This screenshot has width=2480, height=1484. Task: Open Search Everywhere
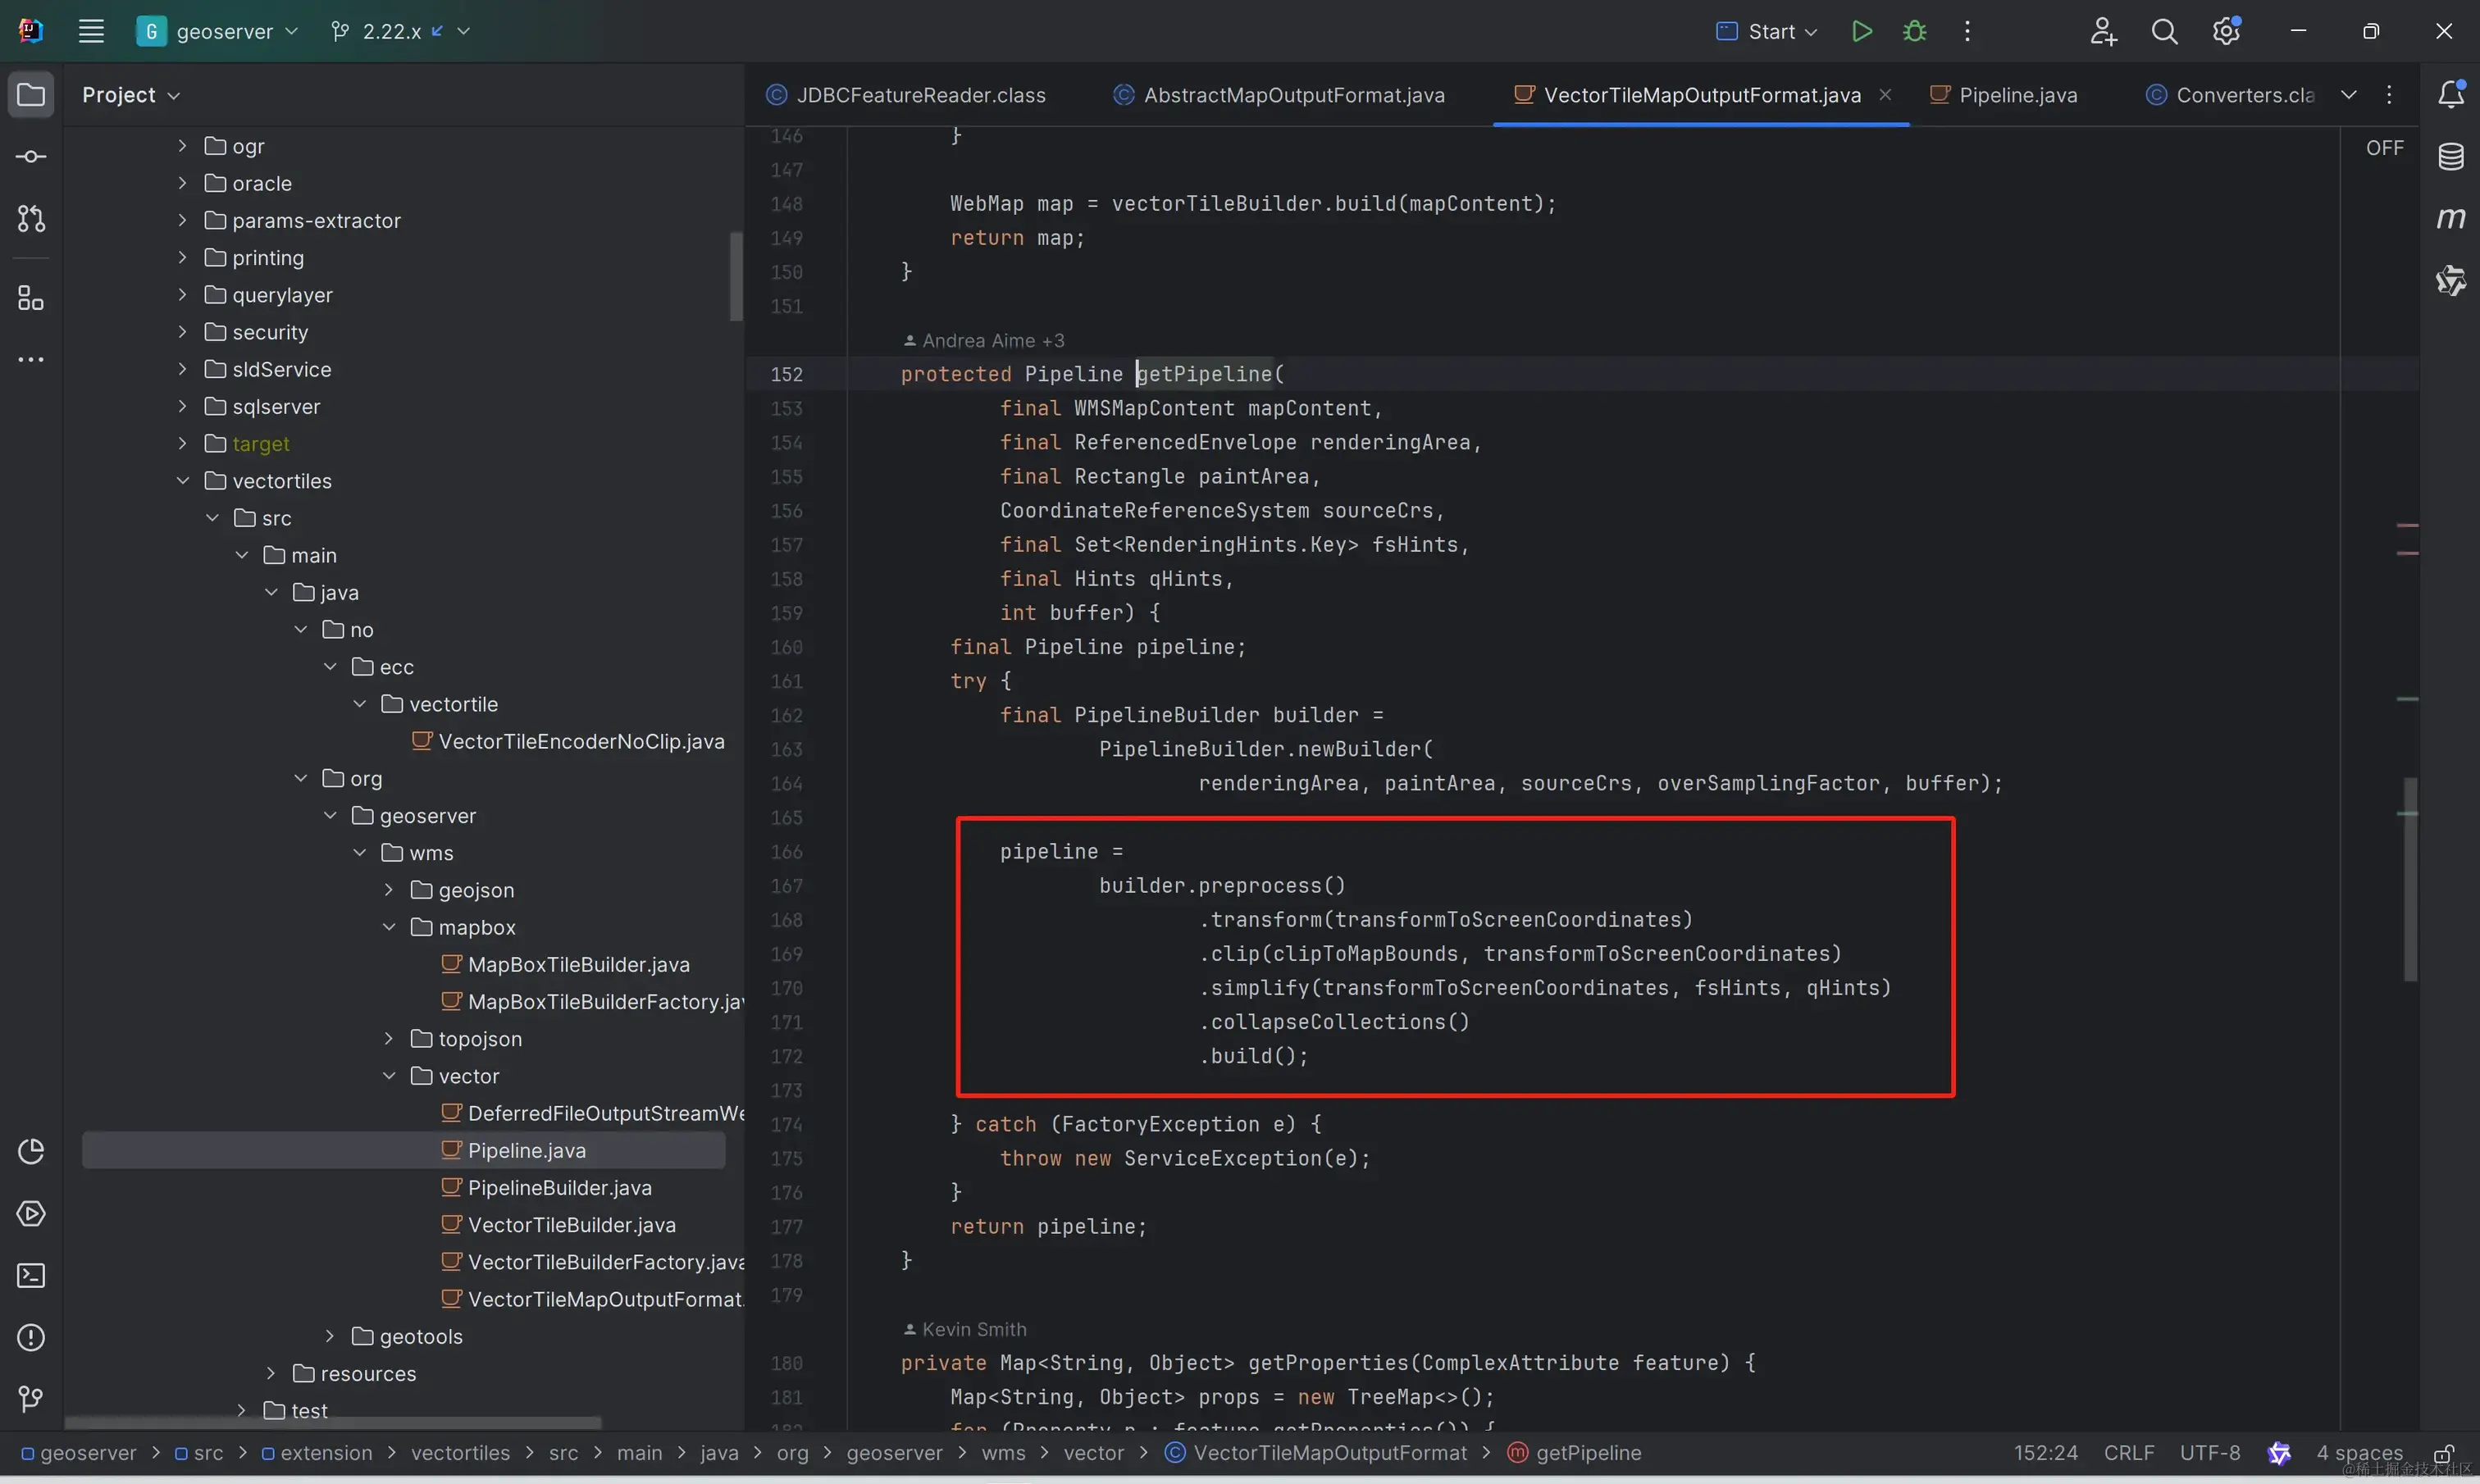click(2164, 31)
